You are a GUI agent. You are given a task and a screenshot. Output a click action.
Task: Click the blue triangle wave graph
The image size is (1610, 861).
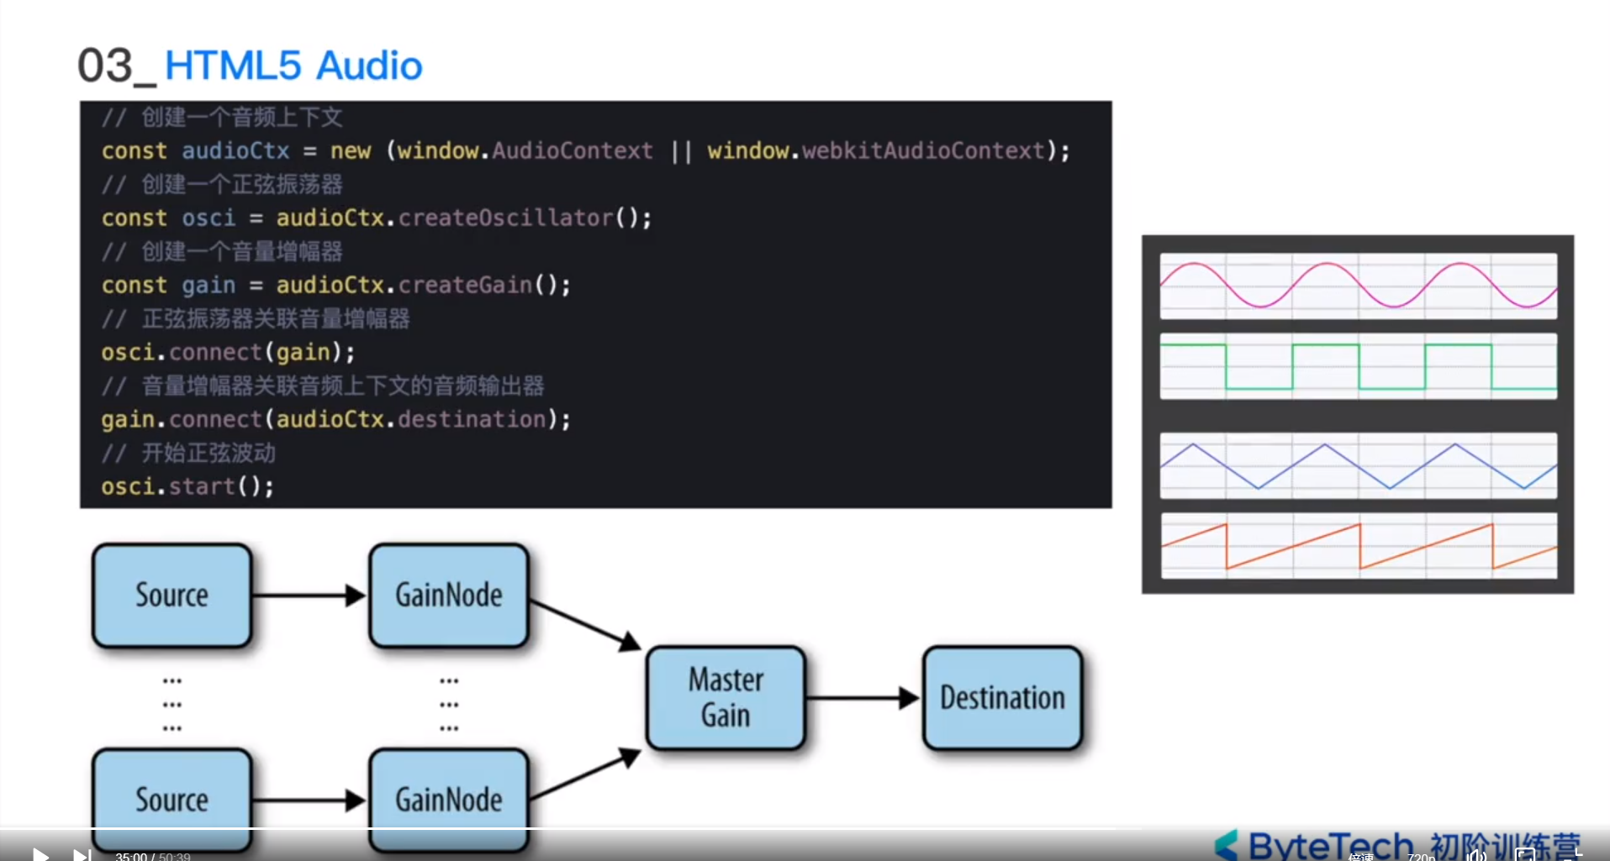click(1358, 465)
